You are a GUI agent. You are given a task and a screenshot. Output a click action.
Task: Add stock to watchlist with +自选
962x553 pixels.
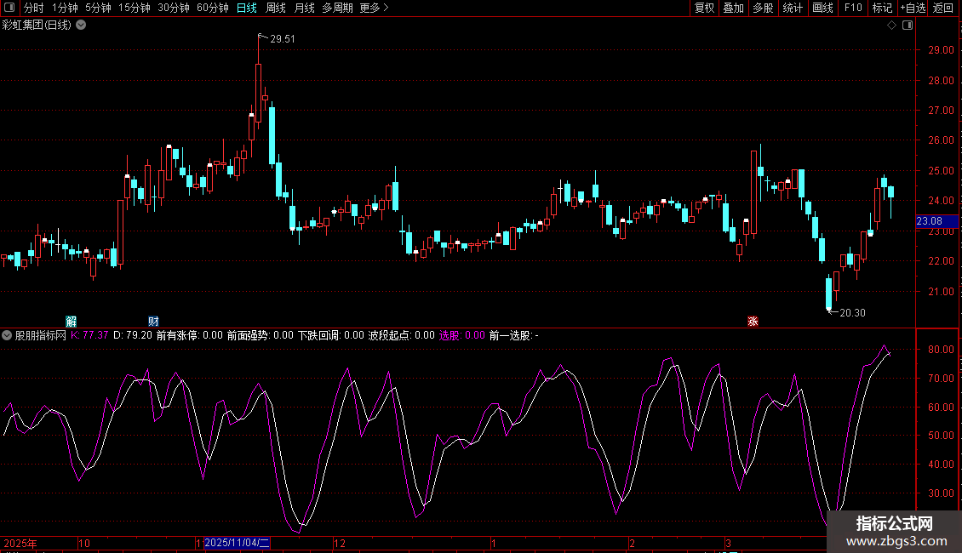pyautogui.click(x=913, y=8)
